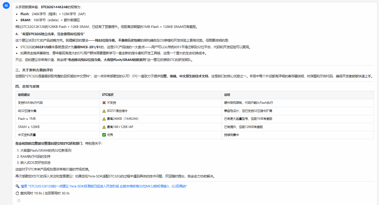Select the STC现状 table header
Viewport: 379px width, 205px height.
(x=161, y=95)
